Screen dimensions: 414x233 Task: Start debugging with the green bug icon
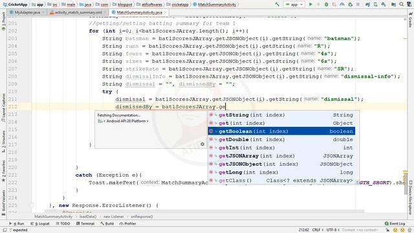[326, 5]
